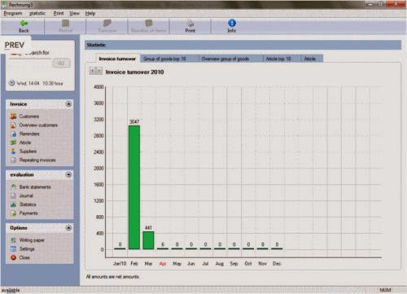The image size is (407, 294).
Task: Switch to the last Article tab
Action: point(312,59)
